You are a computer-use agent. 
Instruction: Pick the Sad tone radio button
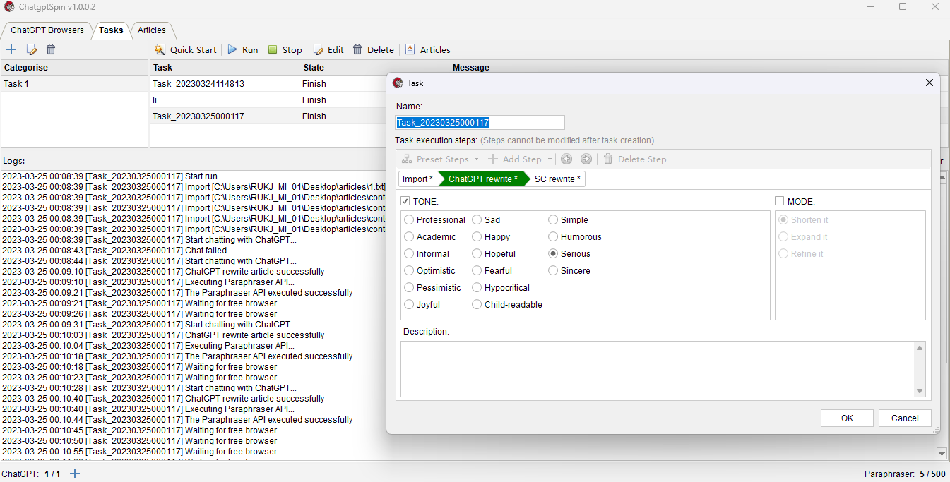(x=486, y=220)
